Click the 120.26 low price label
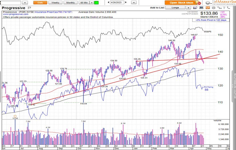The width and height of the screenshot is (236, 150). (x=104, y=86)
